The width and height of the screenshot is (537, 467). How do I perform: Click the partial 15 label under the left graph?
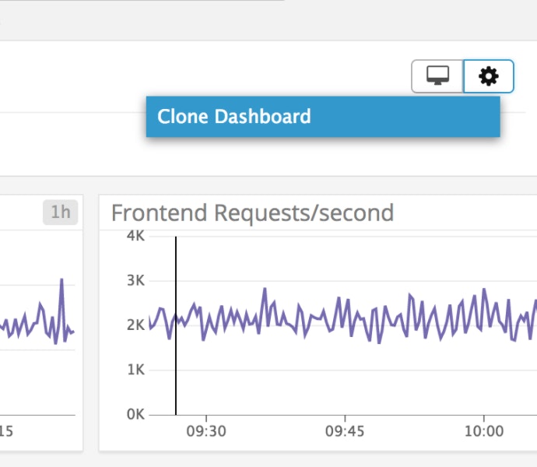point(5,431)
